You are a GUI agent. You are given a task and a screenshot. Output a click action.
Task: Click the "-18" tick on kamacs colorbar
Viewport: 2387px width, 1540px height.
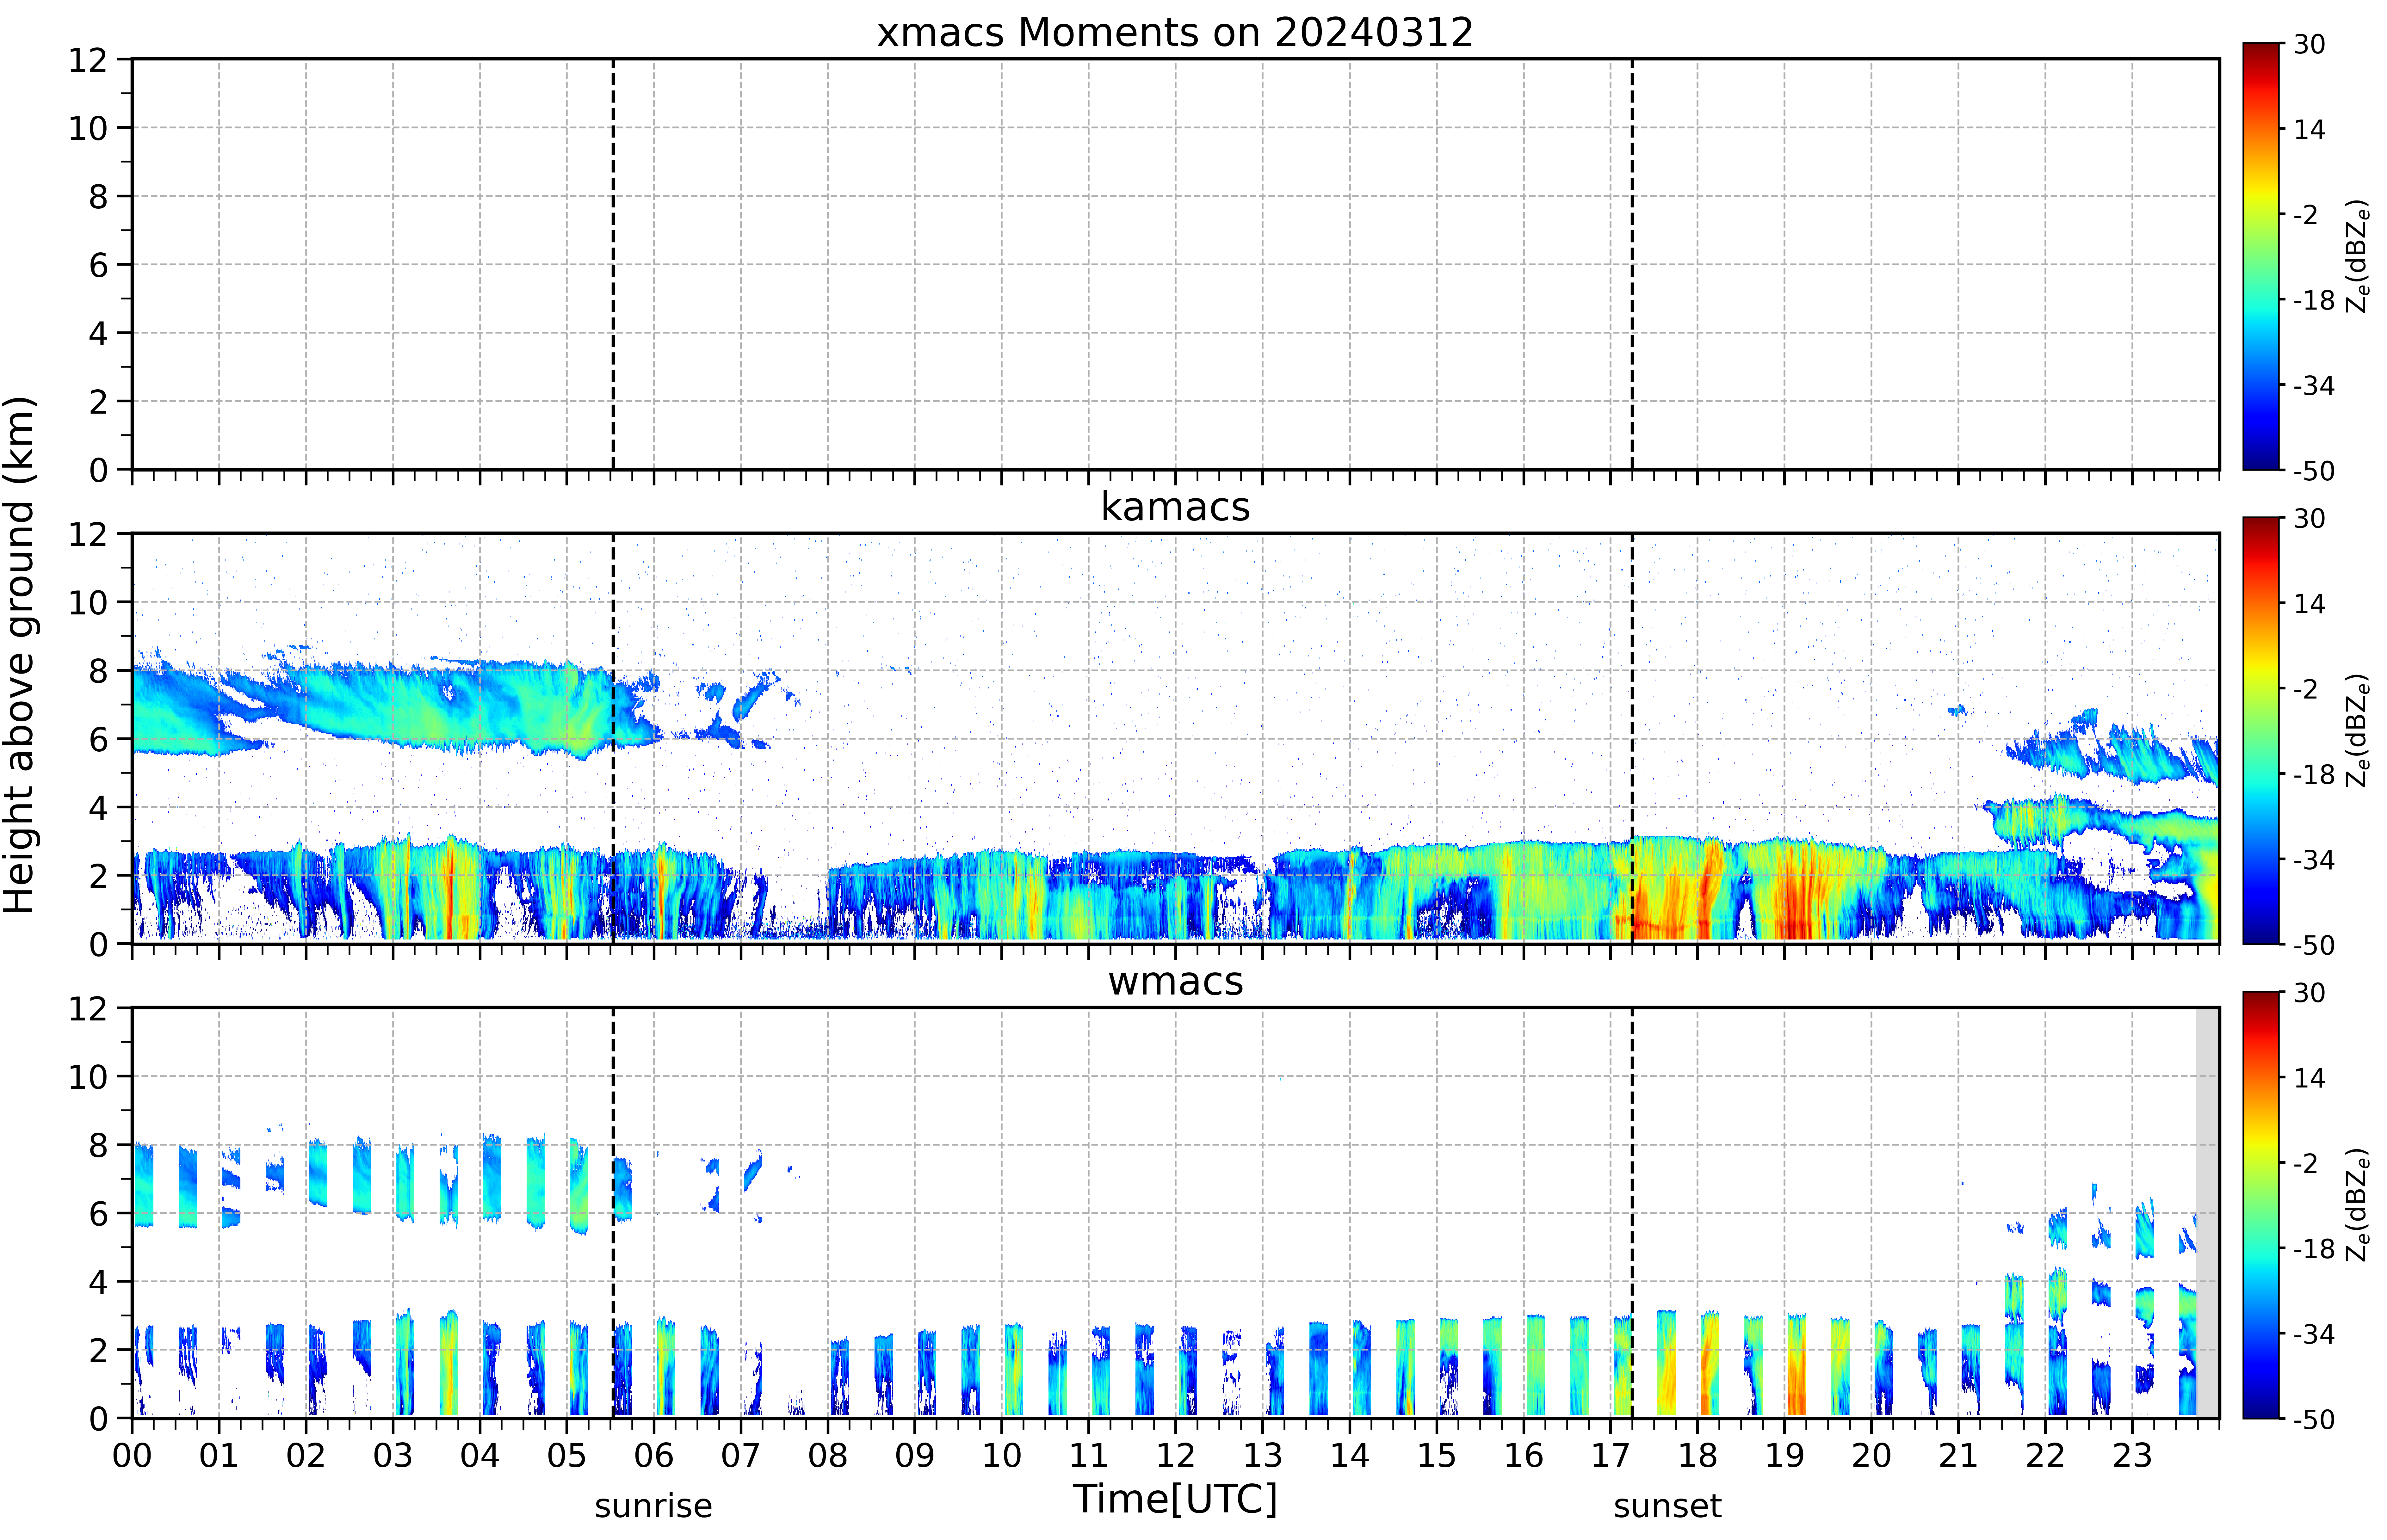click(2314, 774)
